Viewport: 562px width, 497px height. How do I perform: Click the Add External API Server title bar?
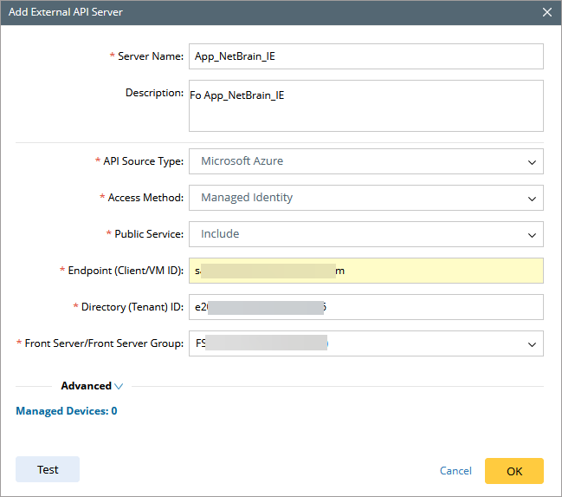point(260,12)
